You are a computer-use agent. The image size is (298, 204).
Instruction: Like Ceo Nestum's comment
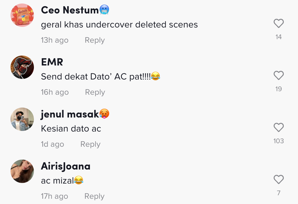(x=278, y=23)
